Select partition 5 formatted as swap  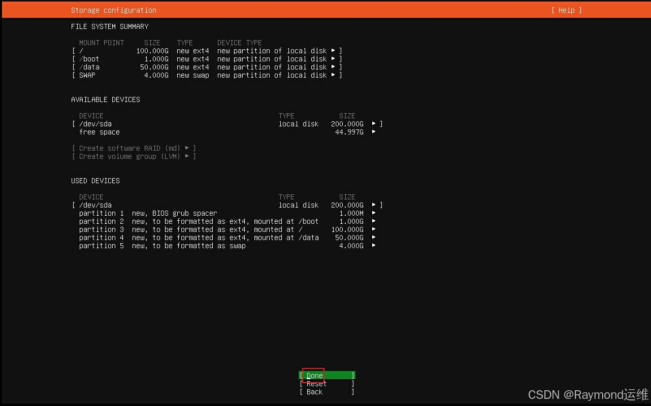[227, 246]
